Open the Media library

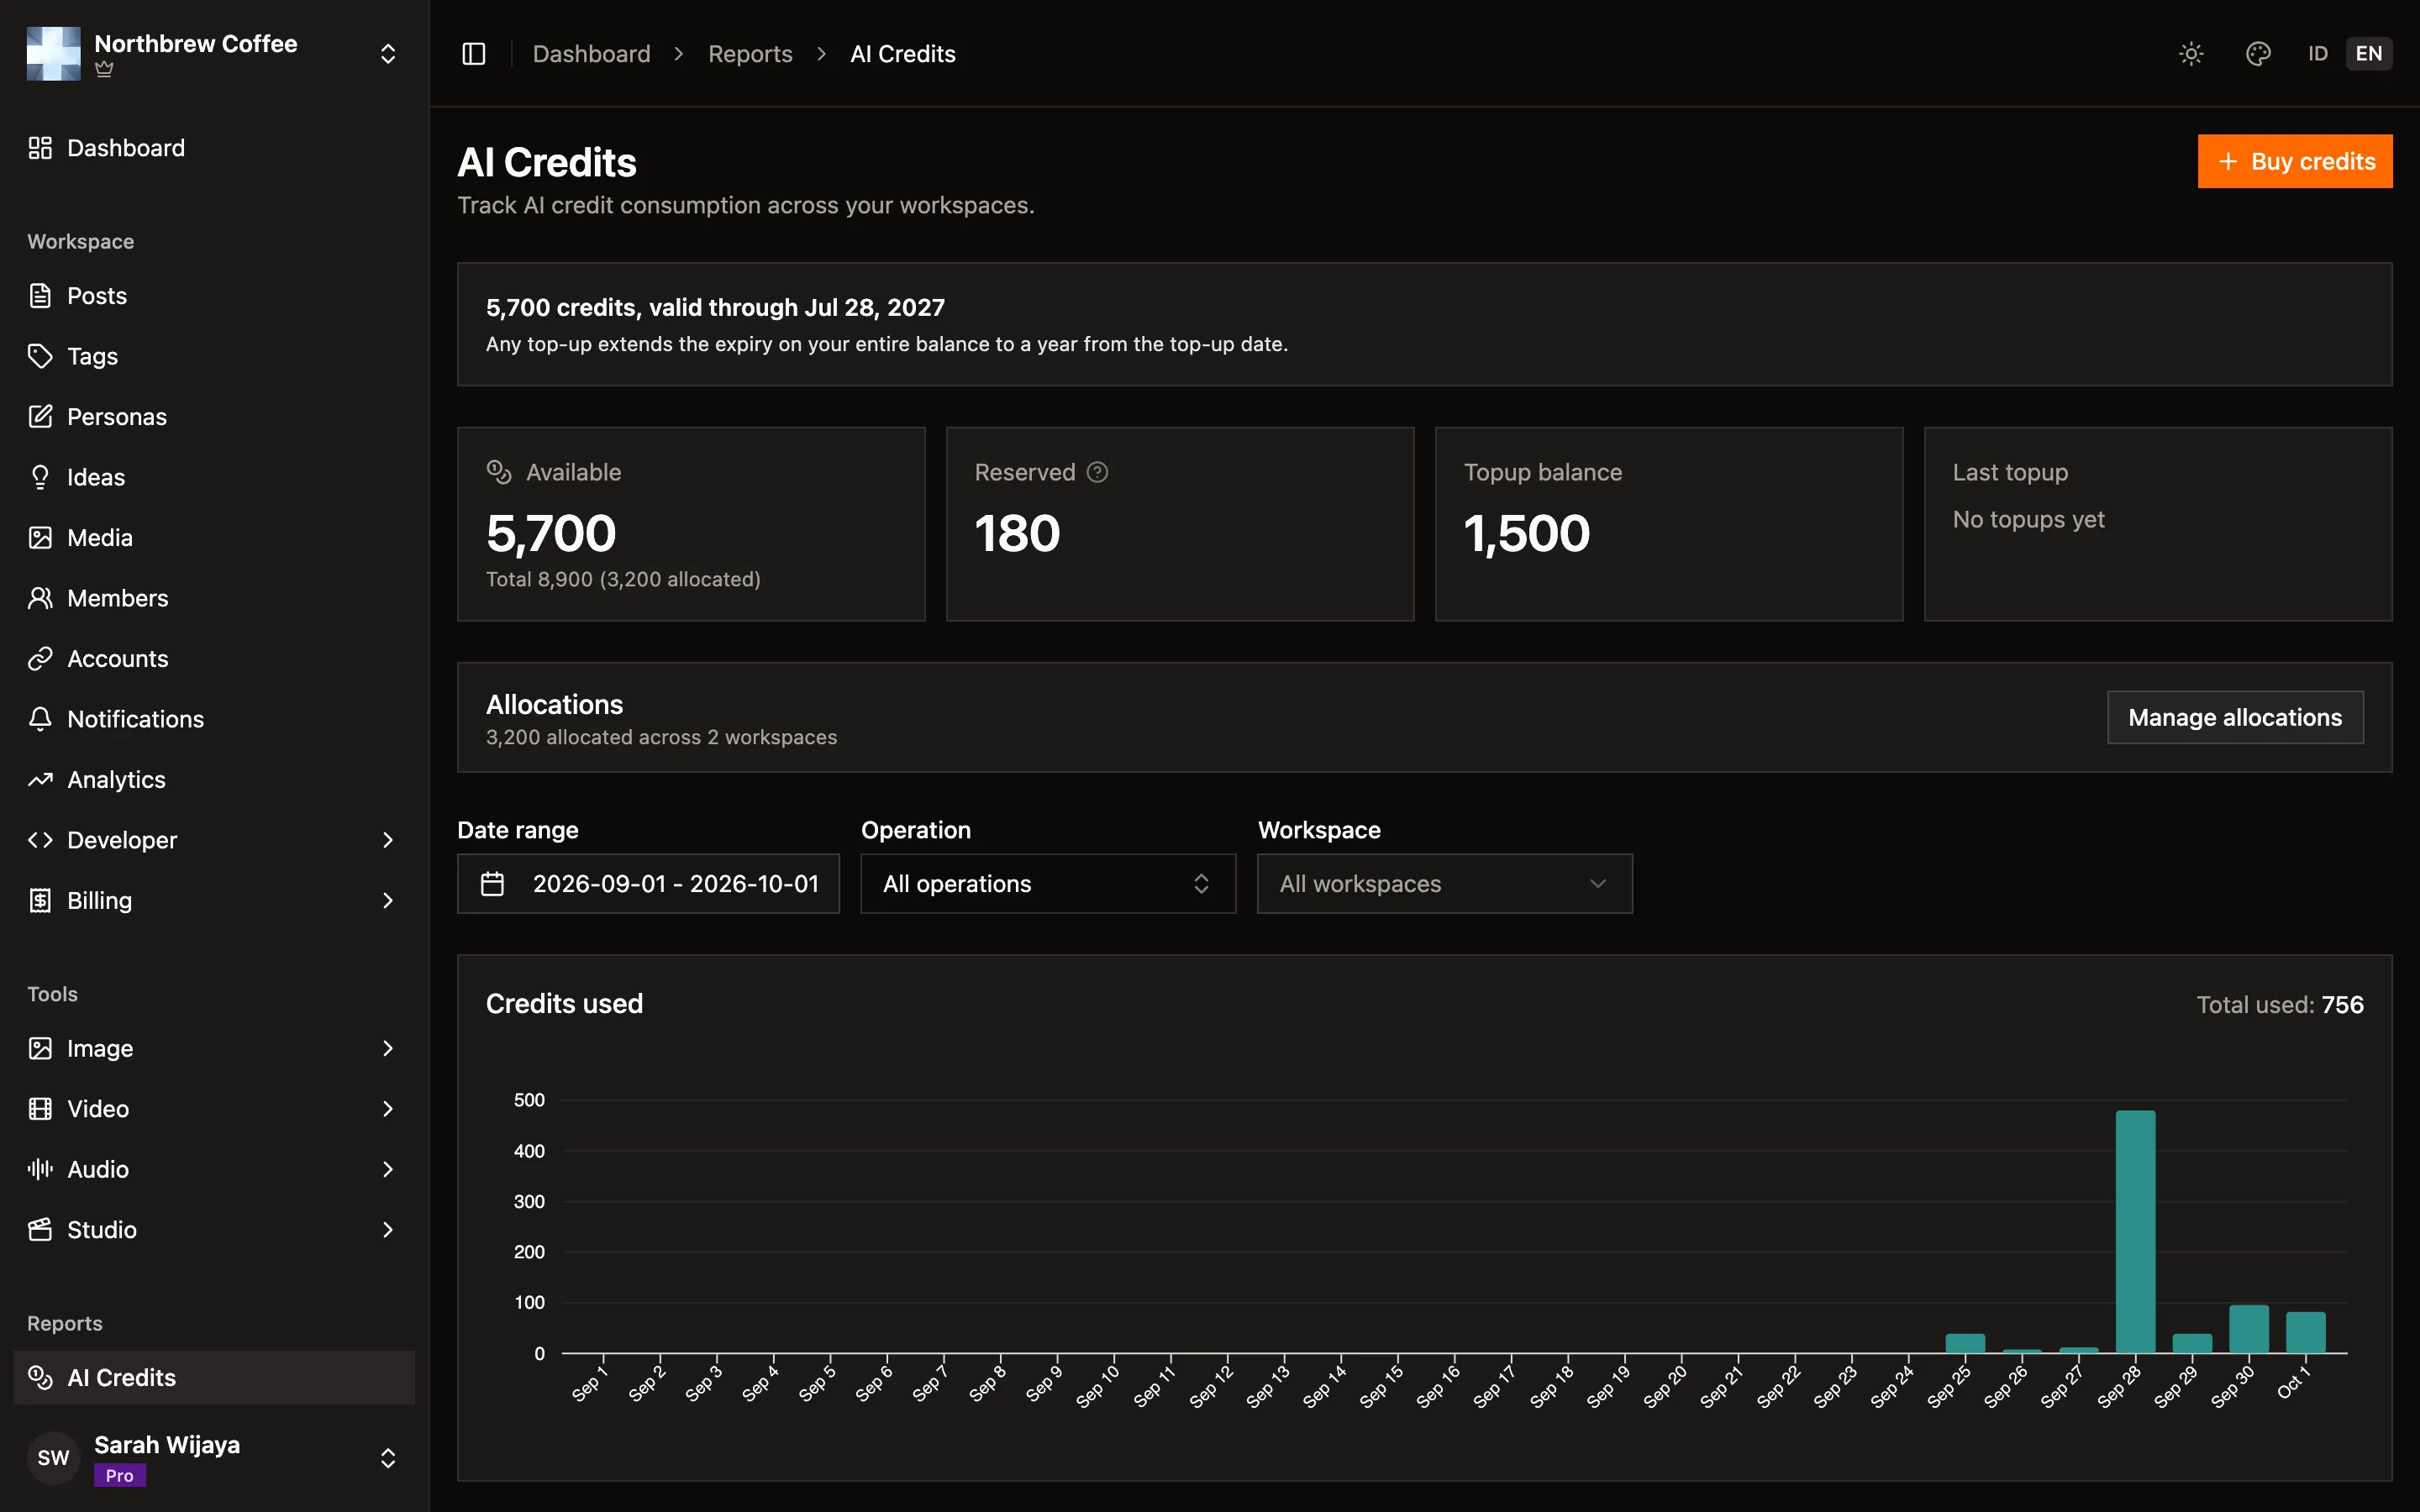[214, 538]
